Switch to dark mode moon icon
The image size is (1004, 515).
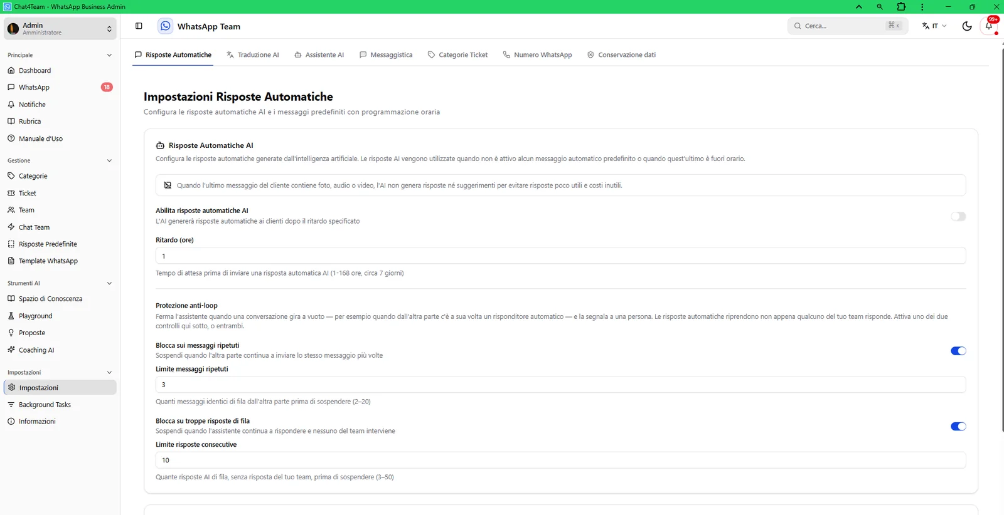[x=967, y=26]
